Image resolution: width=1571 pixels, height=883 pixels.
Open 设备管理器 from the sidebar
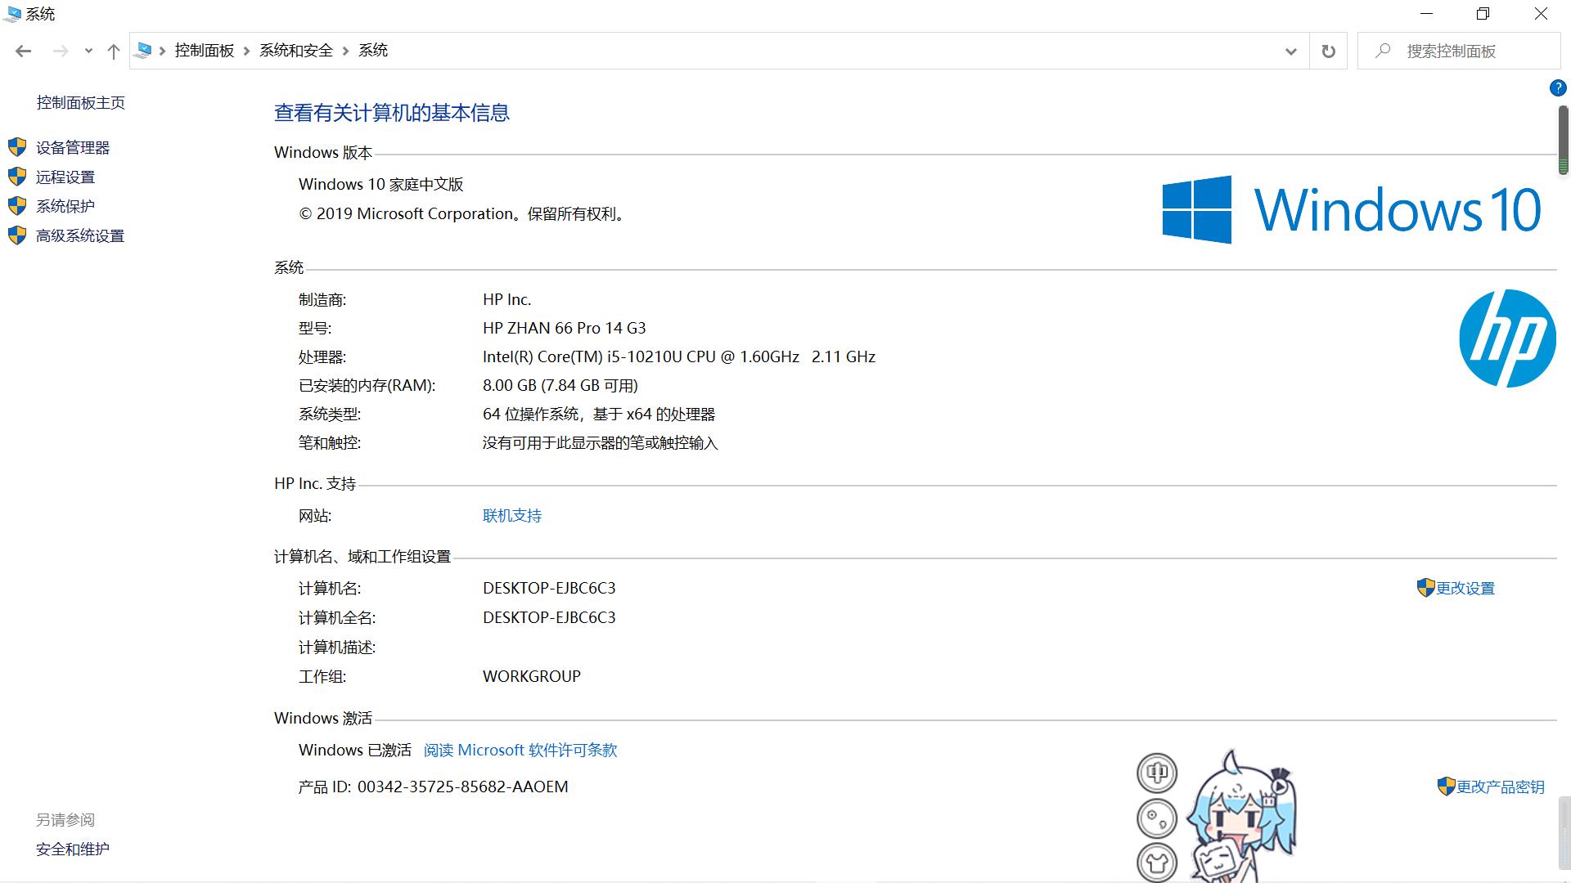coord(71,147)
